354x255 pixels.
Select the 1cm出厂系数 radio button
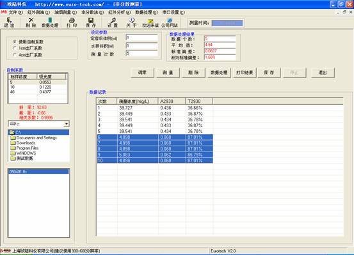15,48
